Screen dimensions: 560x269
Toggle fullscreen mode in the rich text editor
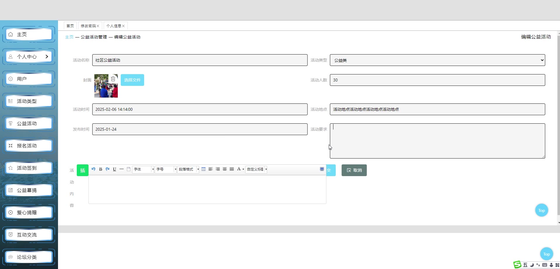(322, 169)
